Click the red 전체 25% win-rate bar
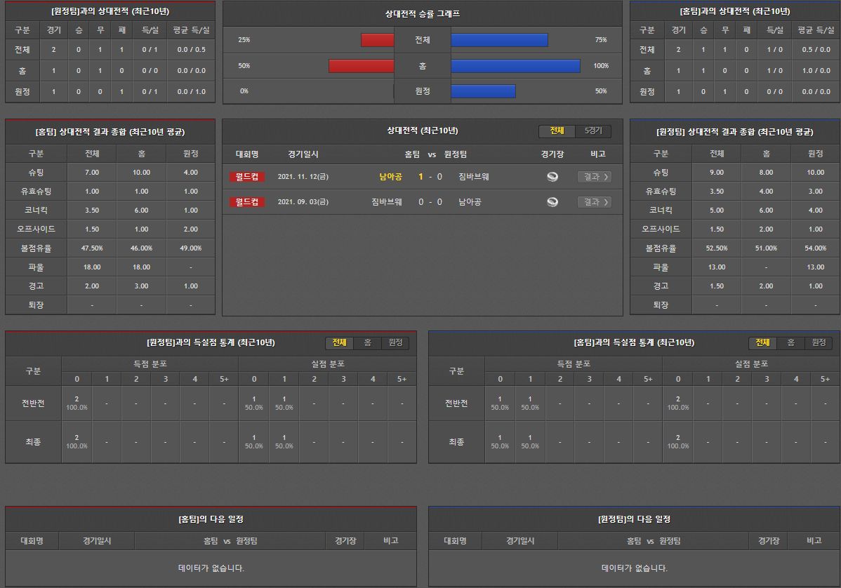Viewport: 841px width, 588px height. click(378, 40)
